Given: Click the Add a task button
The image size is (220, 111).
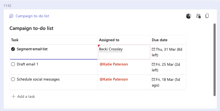Looking at the screenshot, I should coord(26,96).
